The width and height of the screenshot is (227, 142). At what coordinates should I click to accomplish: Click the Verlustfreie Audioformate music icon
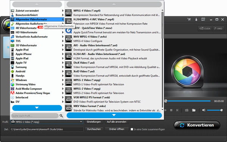12,37
